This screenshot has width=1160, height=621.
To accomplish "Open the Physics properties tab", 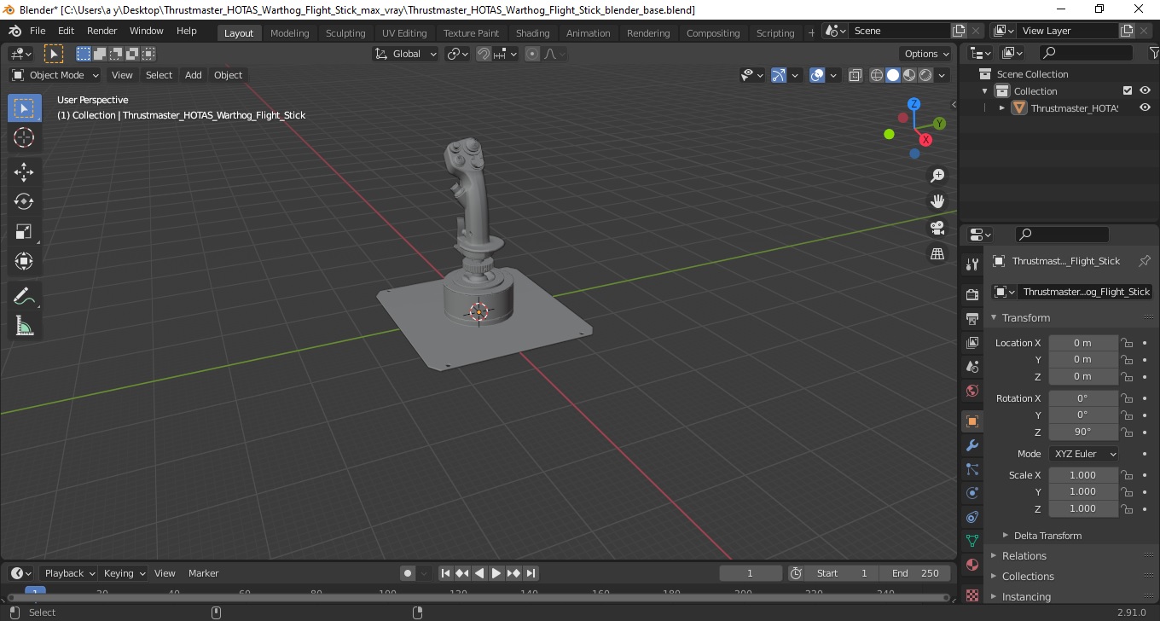I will coord(971,493).
